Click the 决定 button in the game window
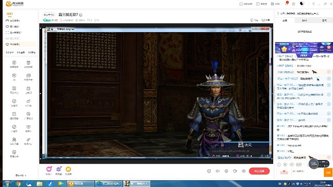Screen dimensions: 333x187 pyautogui.click(x=245, y=145)
